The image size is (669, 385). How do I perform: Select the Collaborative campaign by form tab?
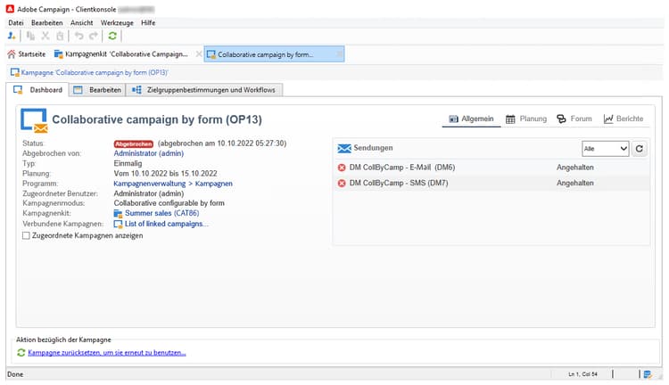pos(274,54)
